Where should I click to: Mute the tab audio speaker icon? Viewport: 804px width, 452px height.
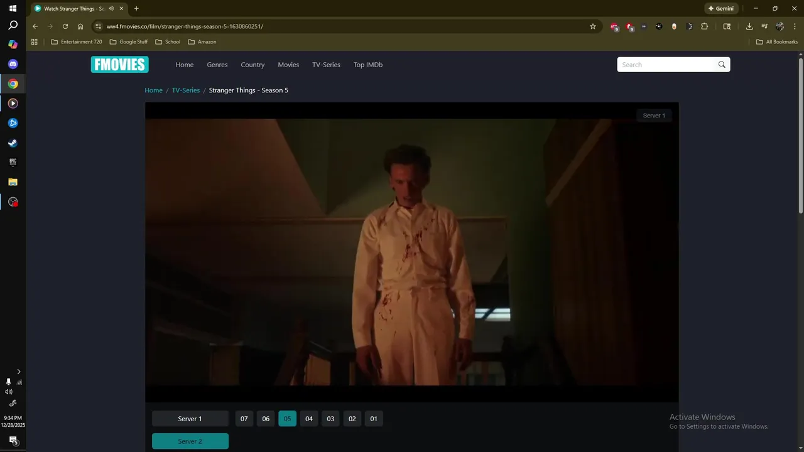pos(111,9)
